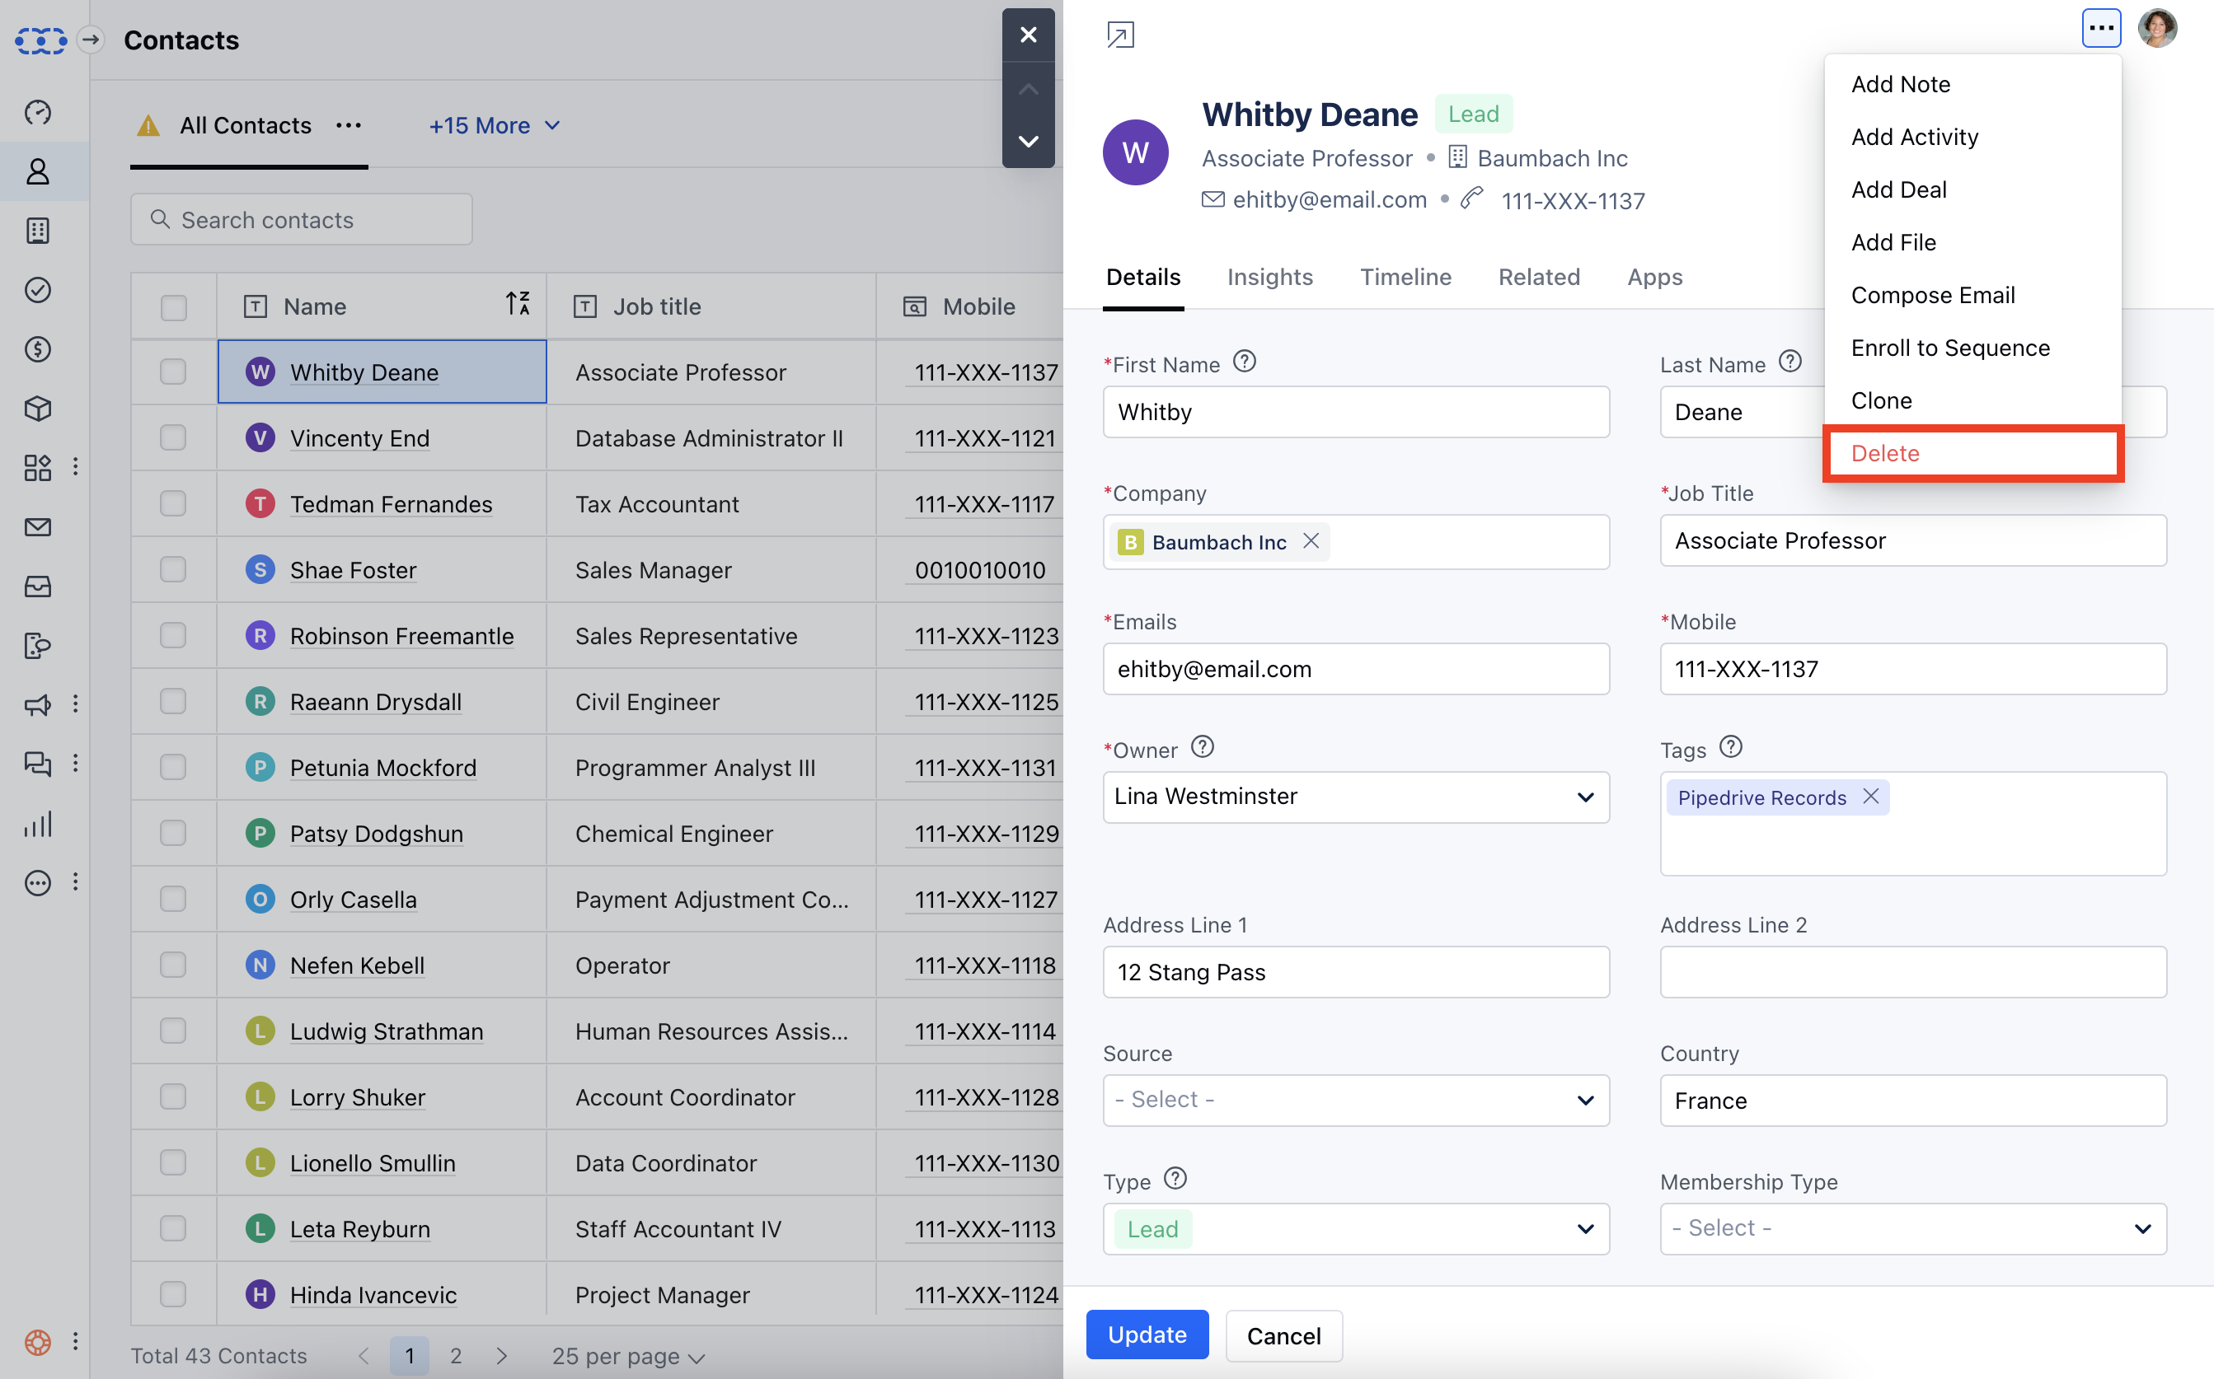Expand the Owner dropdown
The image size is (2214, 1379).
(1355, 797)
